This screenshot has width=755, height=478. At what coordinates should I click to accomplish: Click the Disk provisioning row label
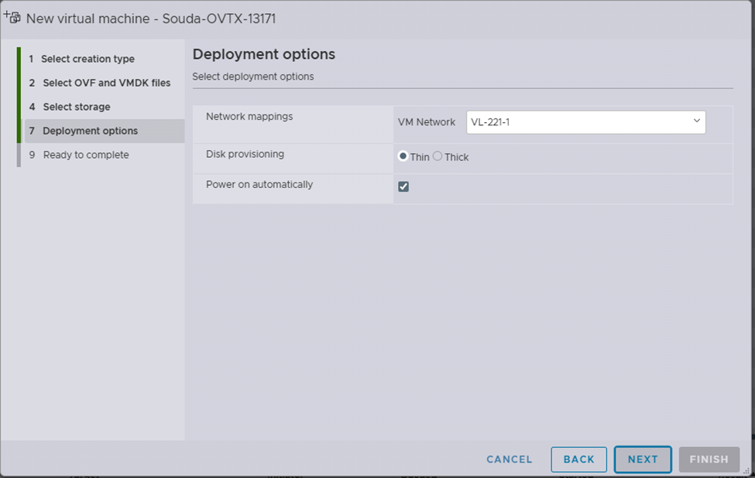tap(245, 154)
